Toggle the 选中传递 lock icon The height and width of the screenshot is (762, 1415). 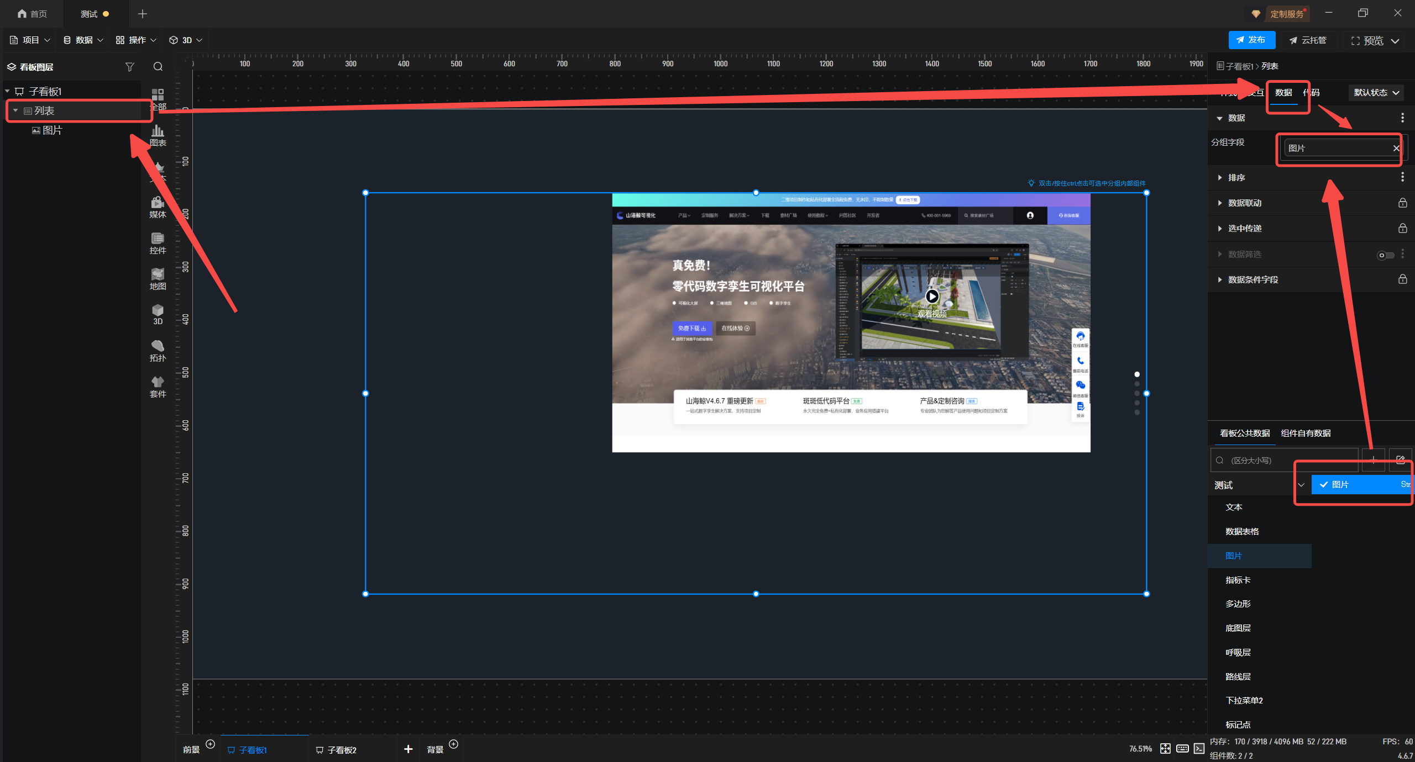[x=1402, y=229]
